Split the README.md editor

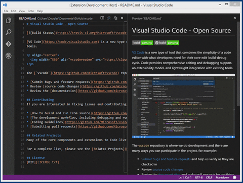(102, 18)
